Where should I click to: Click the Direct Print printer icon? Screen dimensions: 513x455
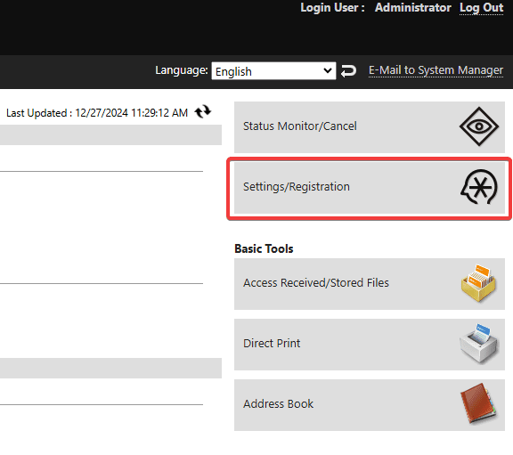479,344
